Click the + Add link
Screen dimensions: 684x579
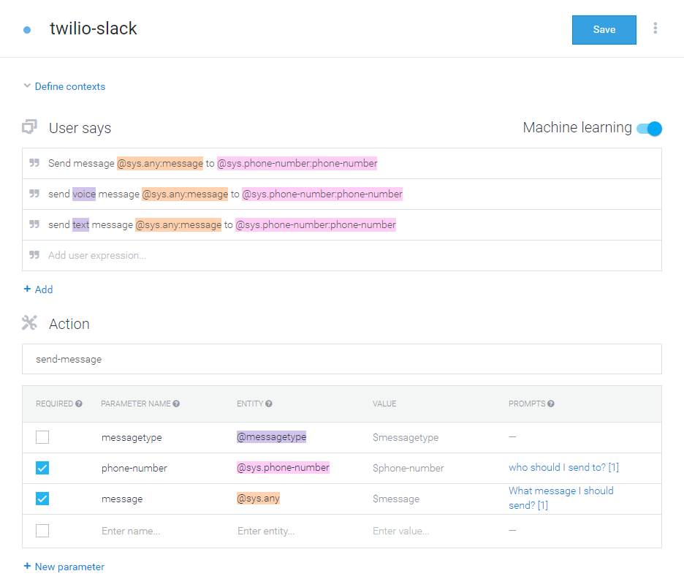pyautogui.click(x=39, y=289)
